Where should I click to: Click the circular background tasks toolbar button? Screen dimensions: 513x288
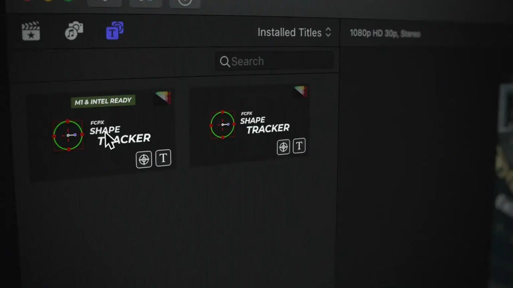[x=185, y=3]
